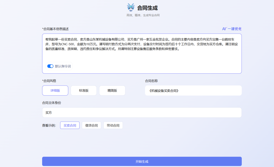Select 精简版 contract style
Screen dimensions: 274x167
click(112, 91)
